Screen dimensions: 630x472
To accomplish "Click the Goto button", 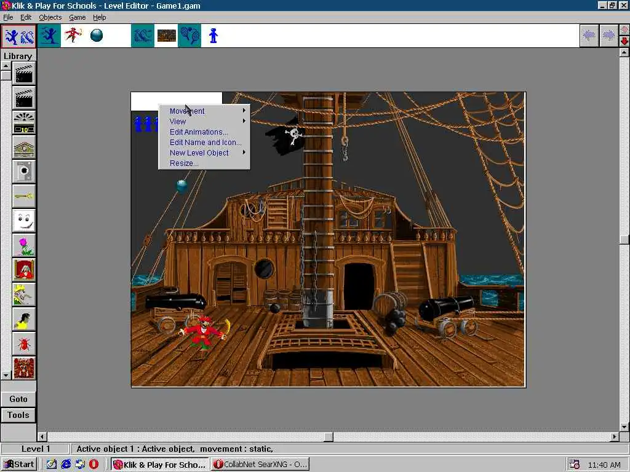I will click(x=18, y=399).
